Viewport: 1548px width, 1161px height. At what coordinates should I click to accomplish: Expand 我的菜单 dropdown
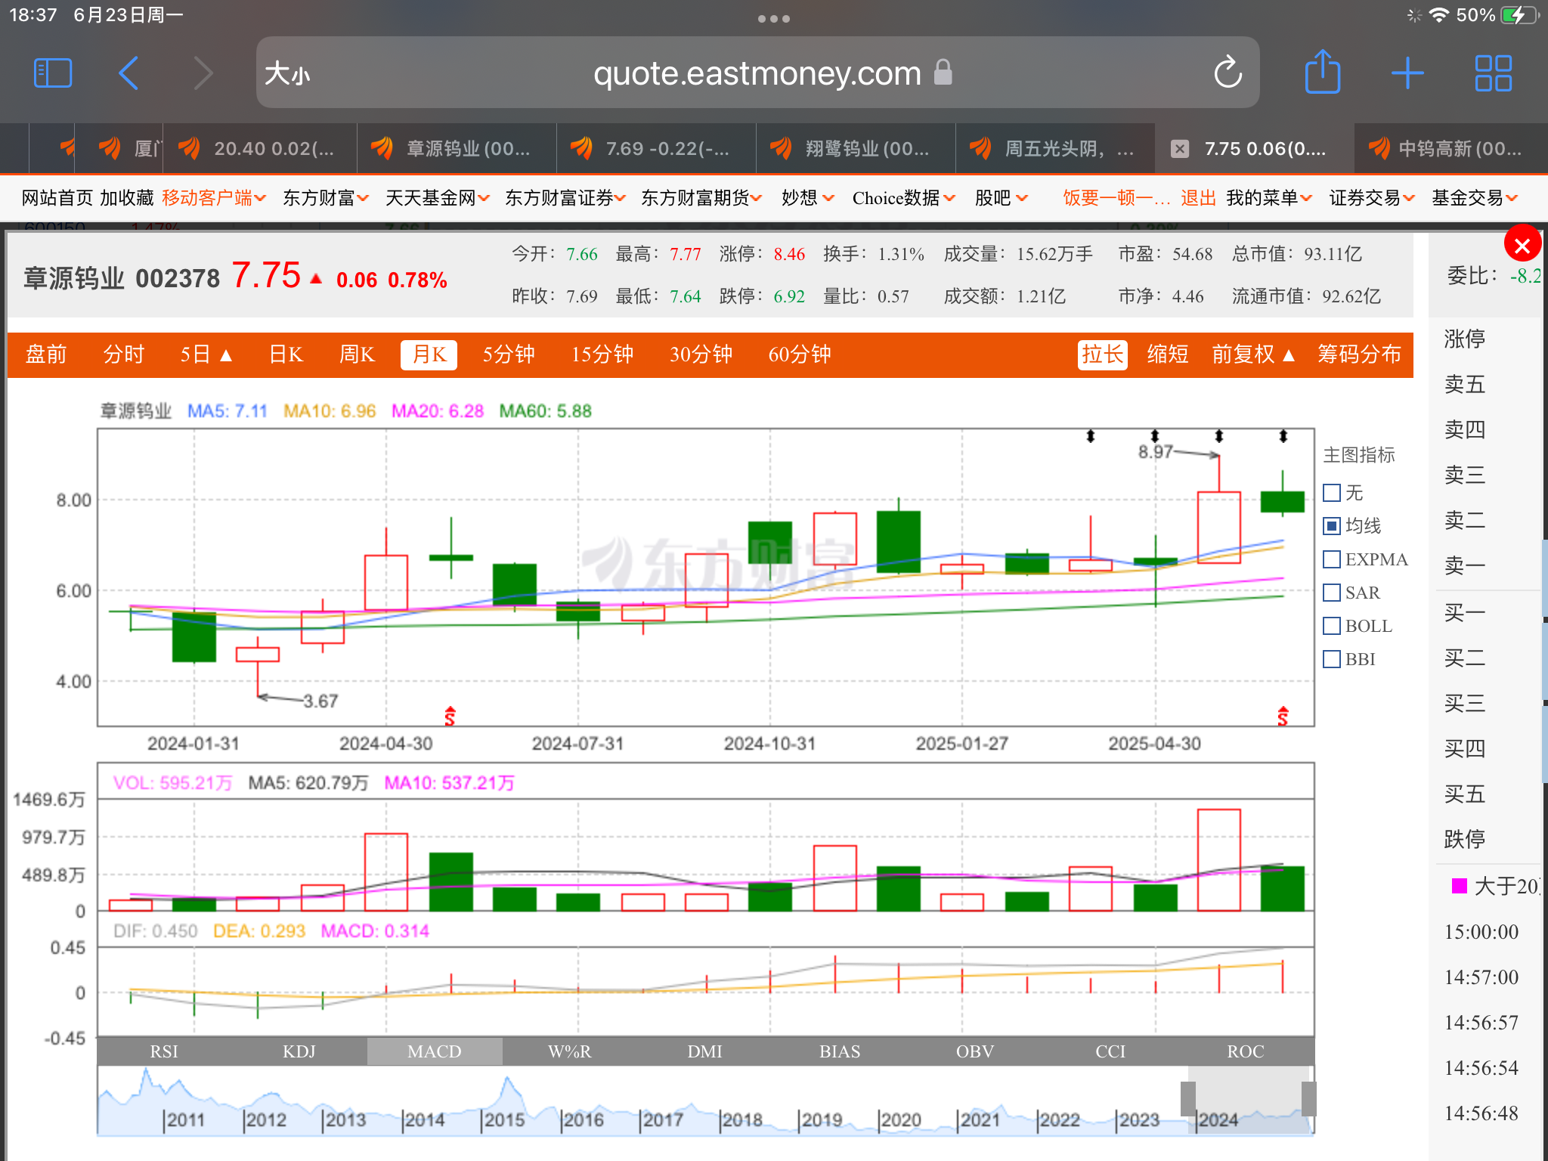(1269, 198)
